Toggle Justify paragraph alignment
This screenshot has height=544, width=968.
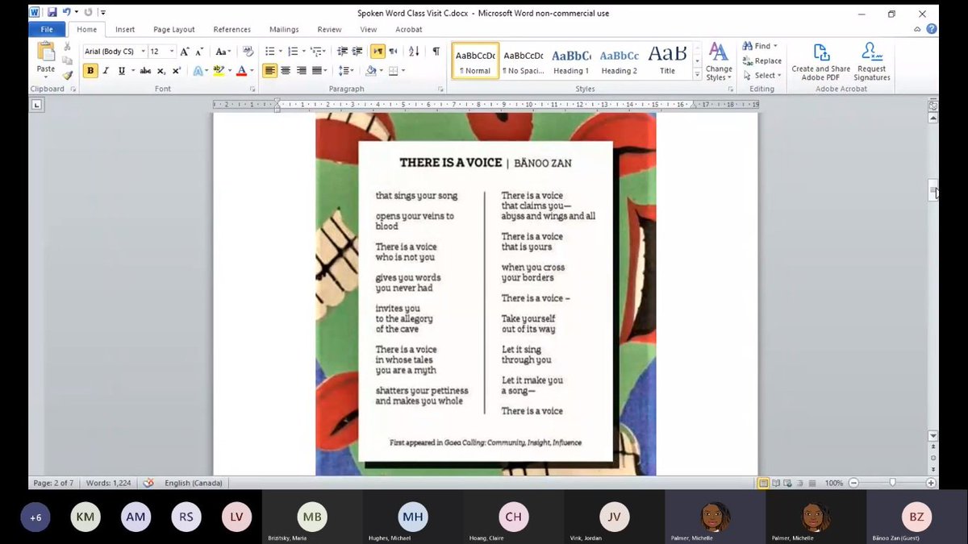316,71
